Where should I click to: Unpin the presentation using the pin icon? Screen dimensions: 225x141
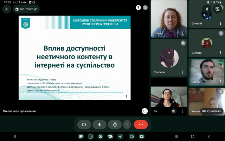point(139,7)
